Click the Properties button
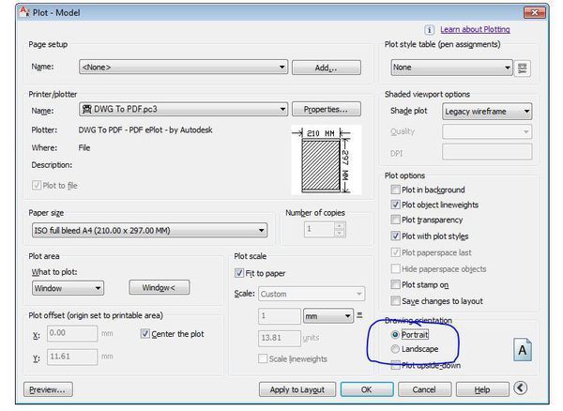Image resolution: width=563 pixels, height=411 pixels. [326, 109]
